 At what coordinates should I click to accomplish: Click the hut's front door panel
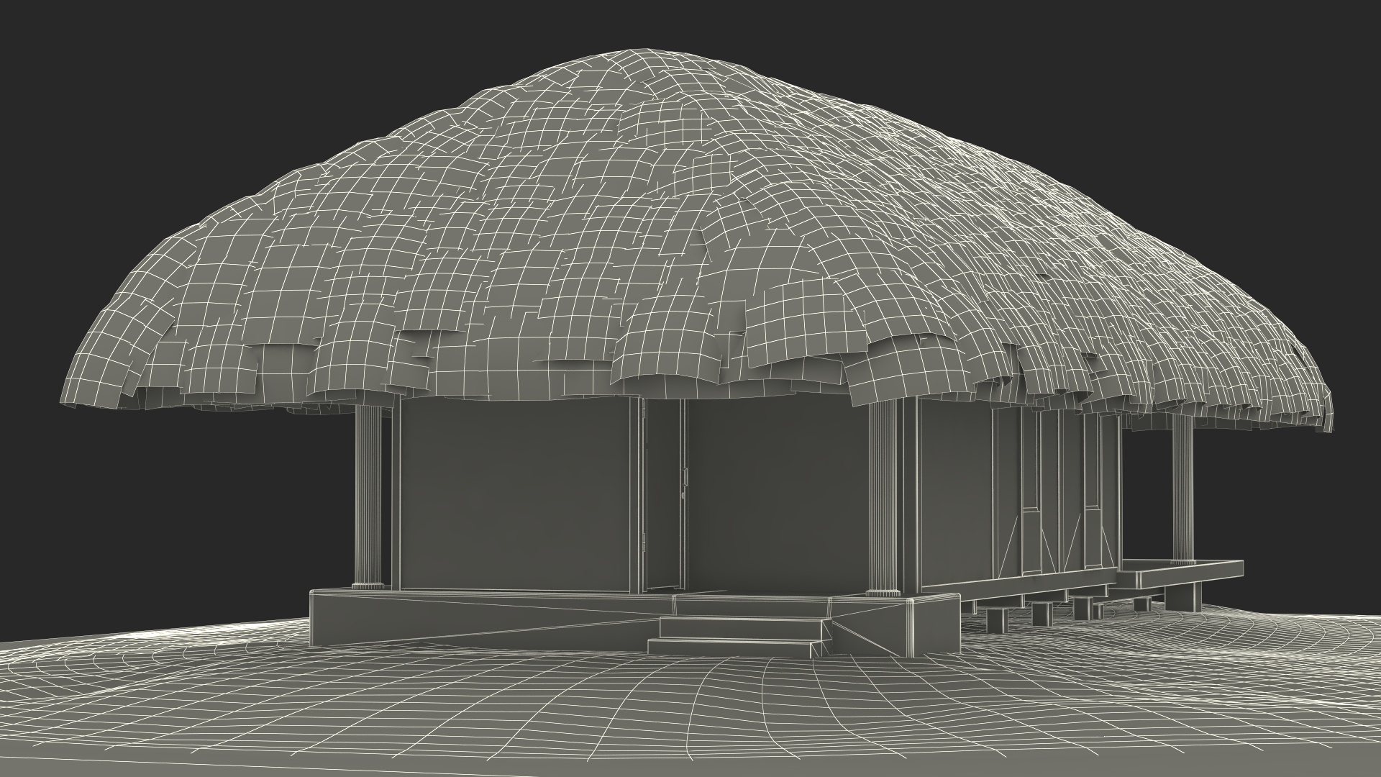[662, 495]
